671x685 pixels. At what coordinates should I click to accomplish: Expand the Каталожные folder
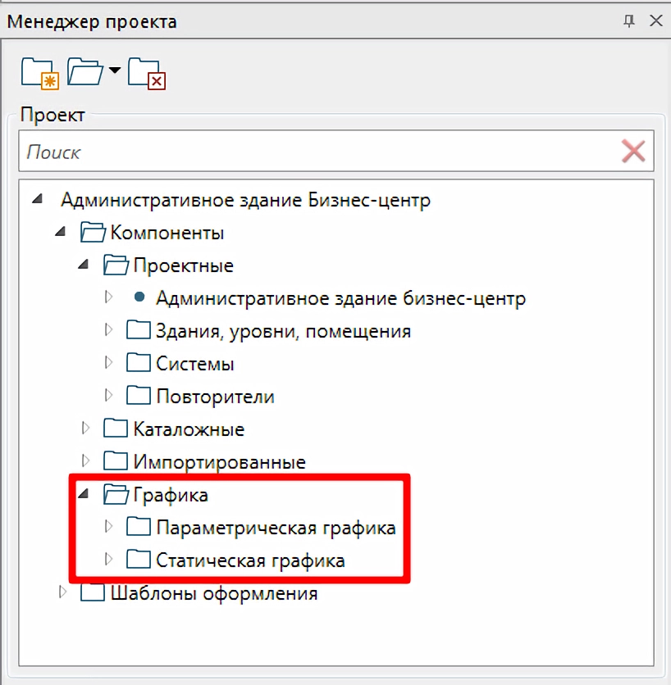86,428
